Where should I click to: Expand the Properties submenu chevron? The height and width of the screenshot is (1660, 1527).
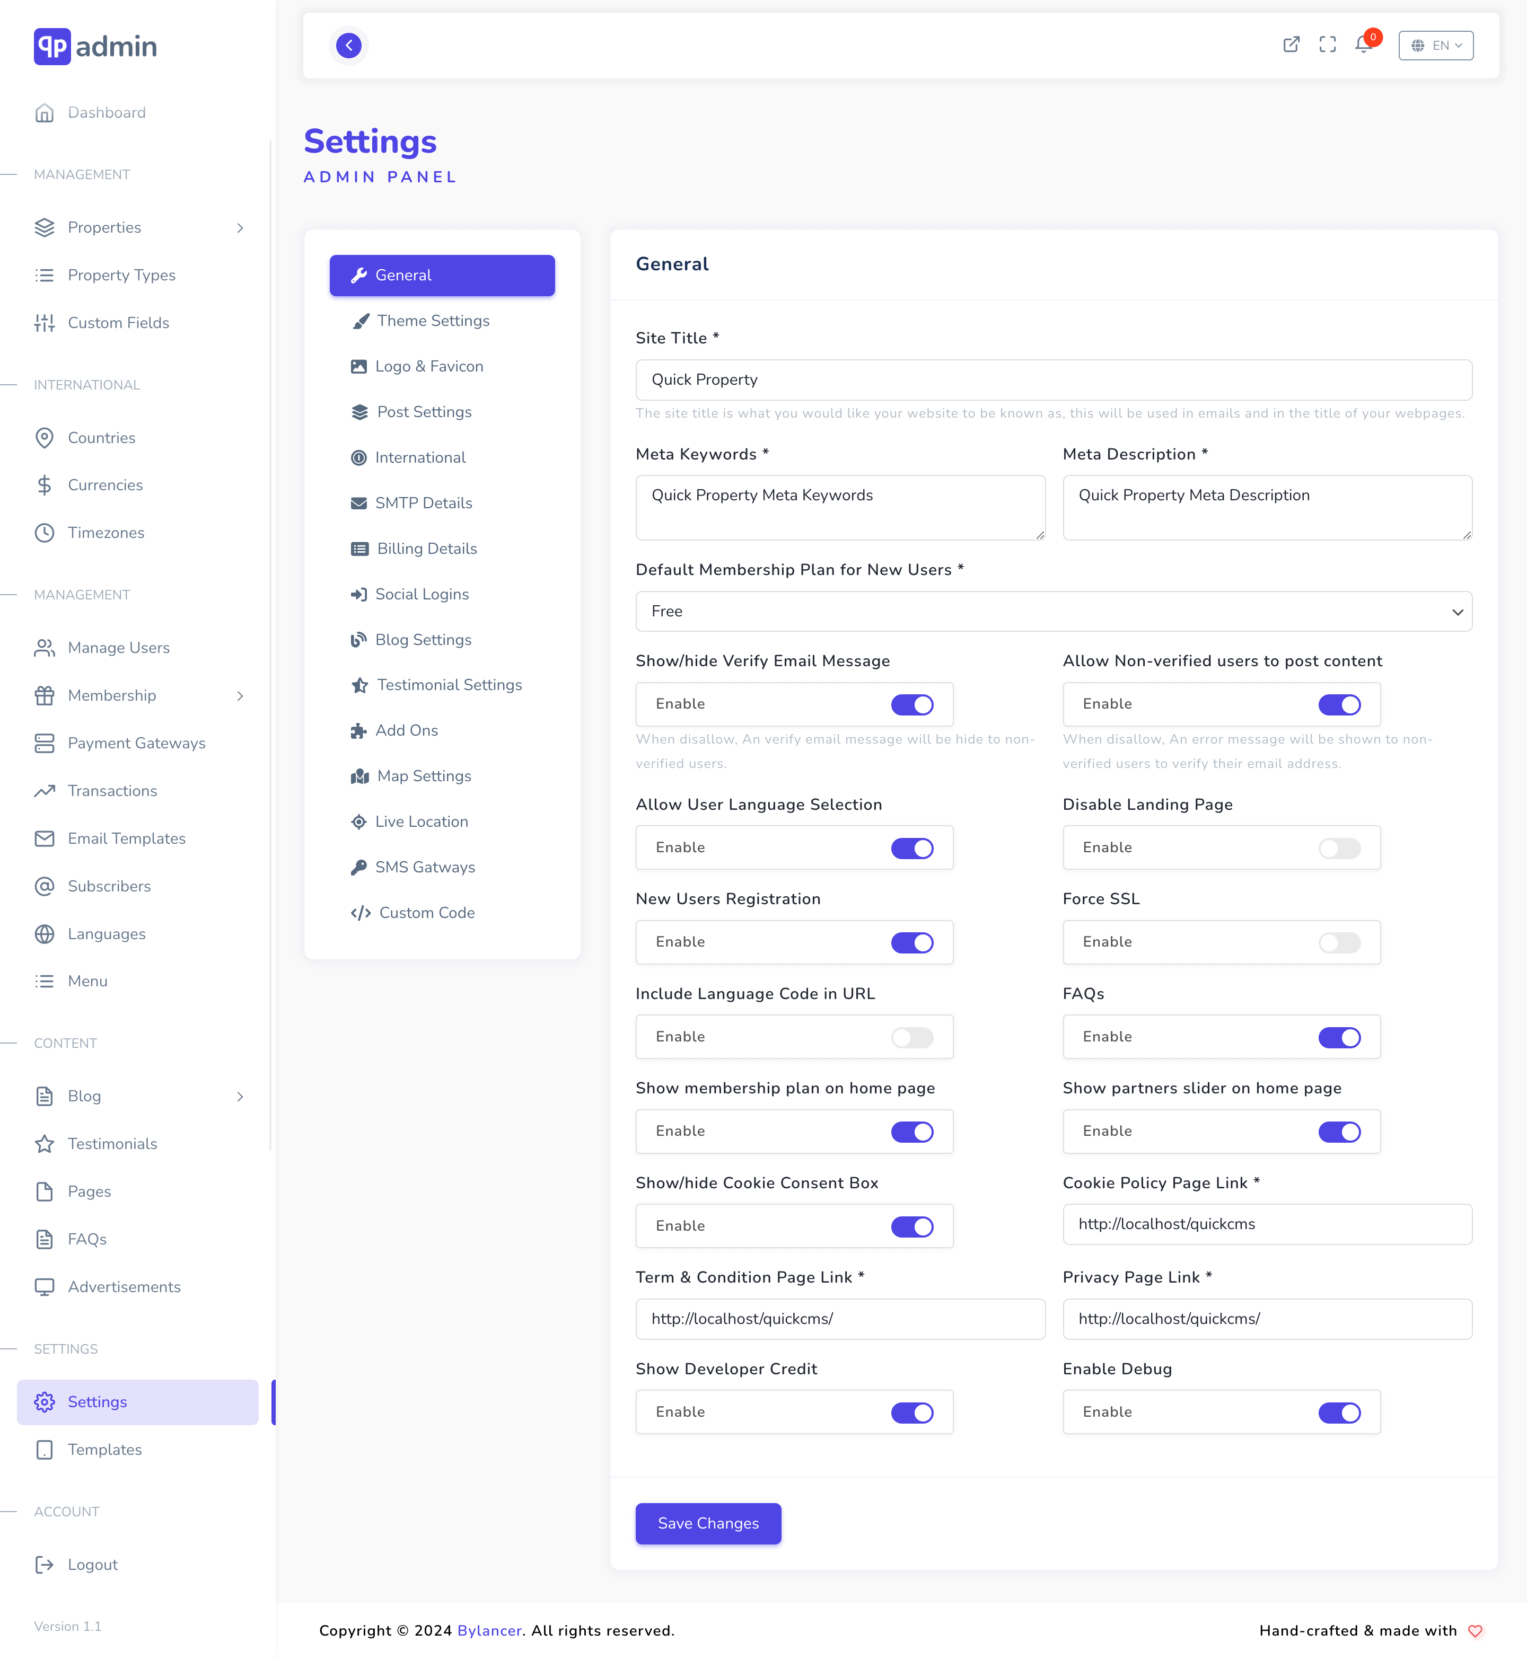coord(240,228)
